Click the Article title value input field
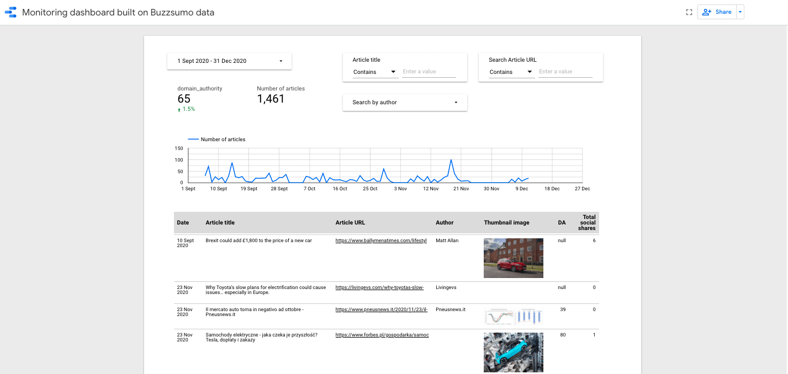This screenshot has width=788, height=374. click(429, 71)
